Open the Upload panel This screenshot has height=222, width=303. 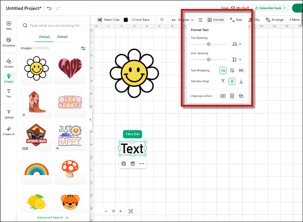point(9,114)
